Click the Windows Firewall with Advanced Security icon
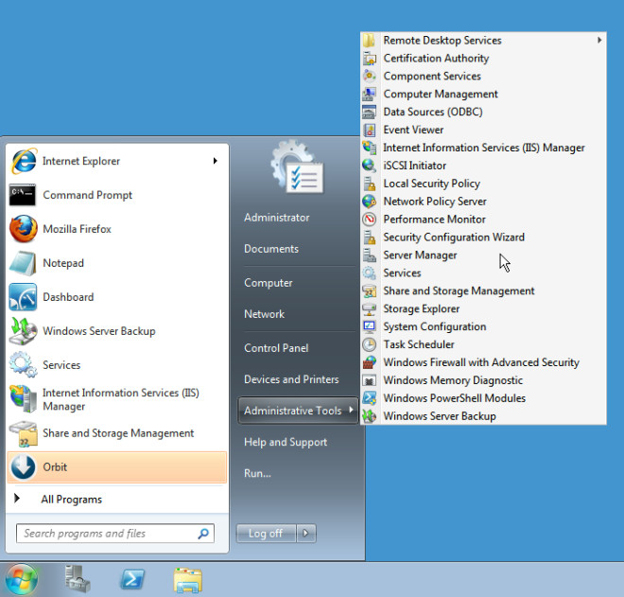The height and width of the screenshot is (597, 624). 370,362
